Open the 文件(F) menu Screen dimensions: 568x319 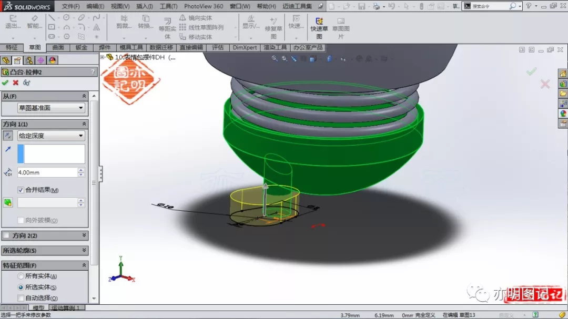click(70, 6)
